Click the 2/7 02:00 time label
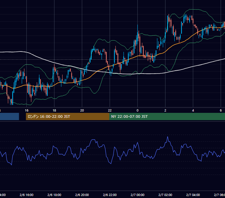The width and height of the screenshot is (225, 198). point(165,195)
